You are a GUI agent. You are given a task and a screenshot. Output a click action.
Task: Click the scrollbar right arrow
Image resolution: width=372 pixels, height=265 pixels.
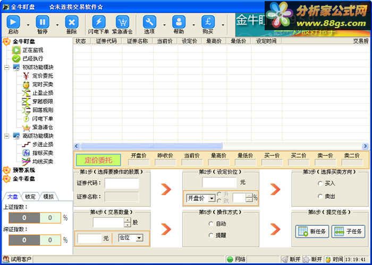tap(366, 146)
